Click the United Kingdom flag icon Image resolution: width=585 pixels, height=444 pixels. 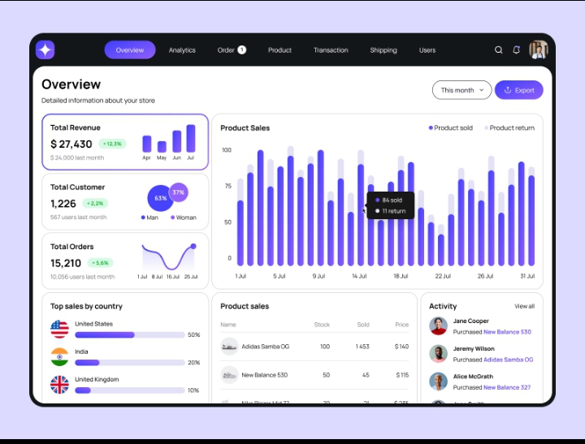click(x=59, y=385)
